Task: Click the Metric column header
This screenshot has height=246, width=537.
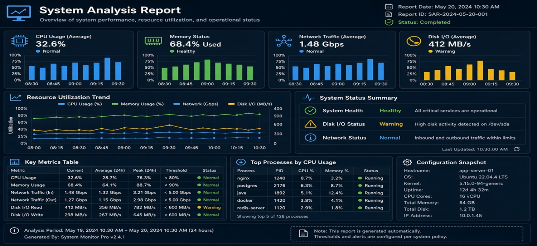Action: (x=18, y=171)
